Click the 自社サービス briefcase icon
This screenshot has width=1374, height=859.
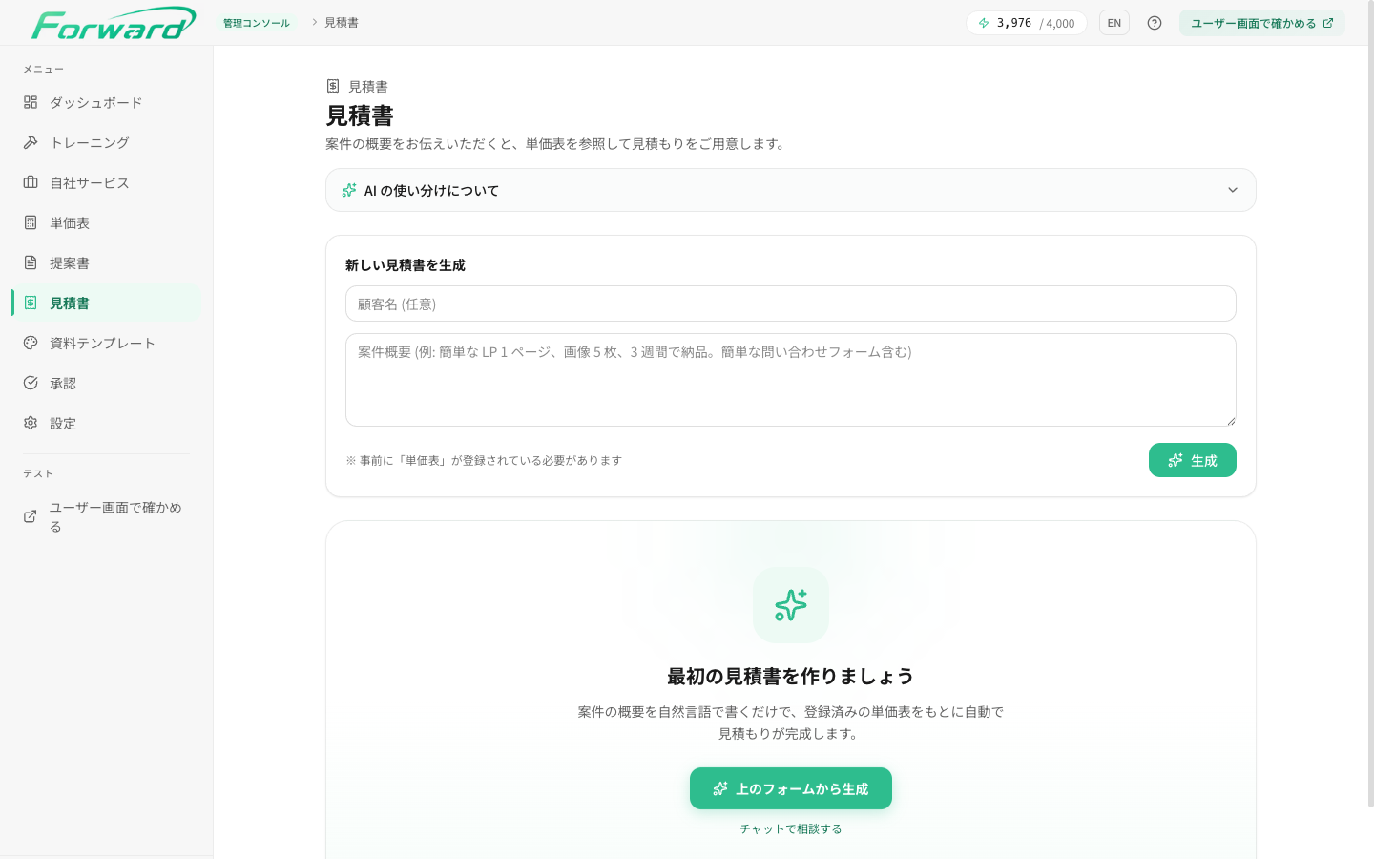pyautogui.click(x=31, y=182)
